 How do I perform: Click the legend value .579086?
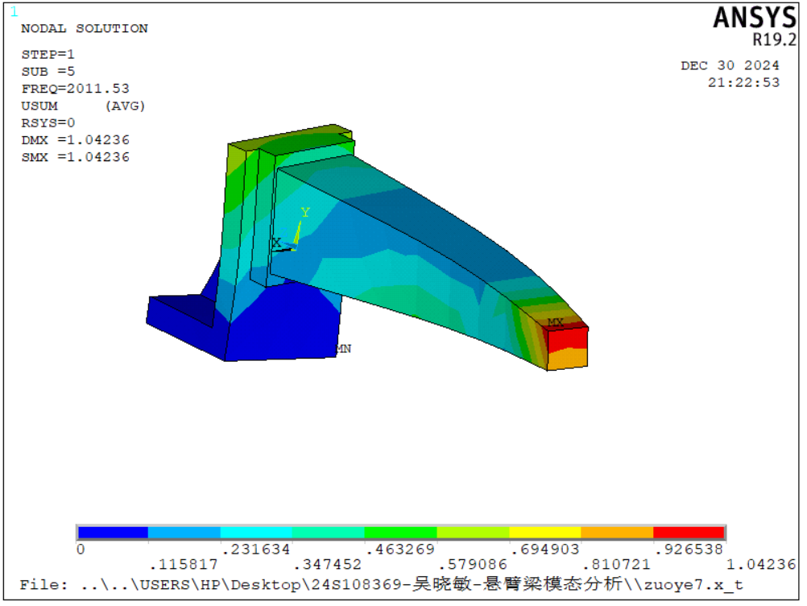tap(473, 564)
